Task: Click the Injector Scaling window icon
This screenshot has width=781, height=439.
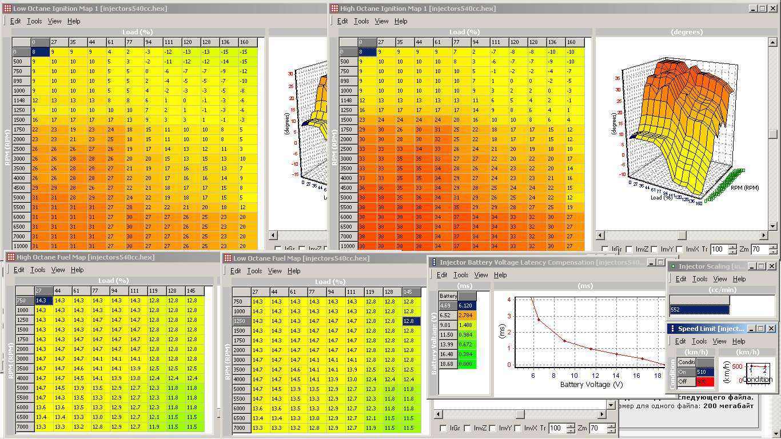Action: click(672, 266)
